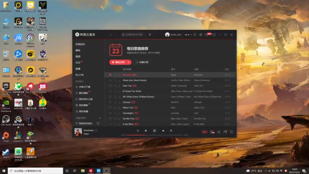This screenshot has height=174, width=309.
Task: Open the sound quality selector in player bar
Action: coord(205,132)
